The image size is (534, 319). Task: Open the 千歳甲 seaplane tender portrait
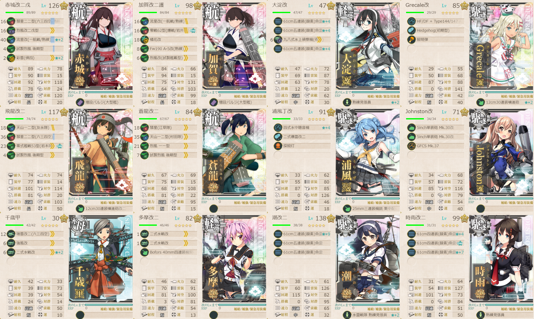(x=101, y=259)
